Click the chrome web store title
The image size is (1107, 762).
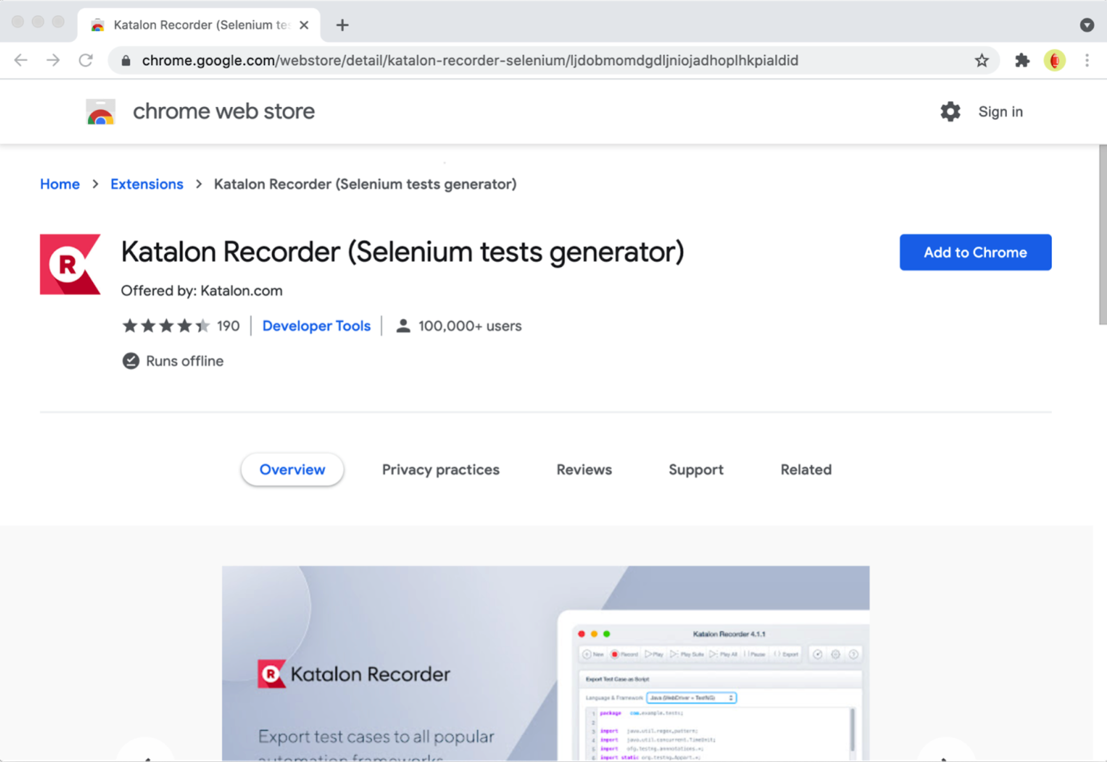coord(223,111)
